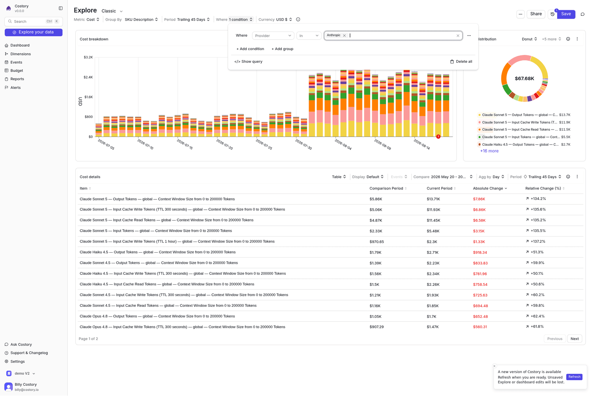The width and height of the screenshot is (592, 396).
Task: Click Claude Haiku 4.5 Output Tokens legend entry
Action: click(x=524, y=145)
